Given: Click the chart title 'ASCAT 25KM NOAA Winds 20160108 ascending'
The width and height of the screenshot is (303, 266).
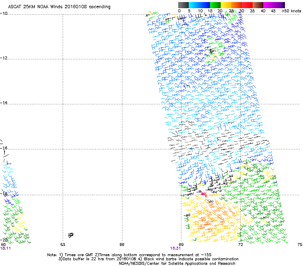Looking at the screenshot, I should pos(59,7).
